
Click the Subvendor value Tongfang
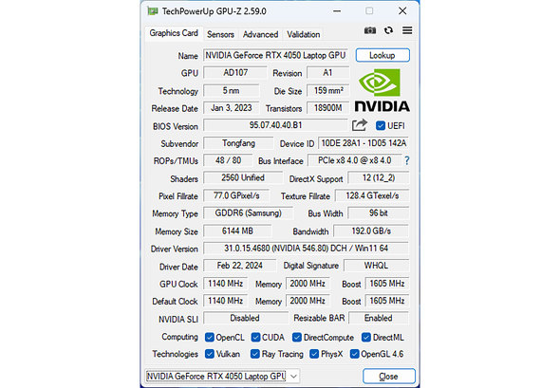pos(238,143)
